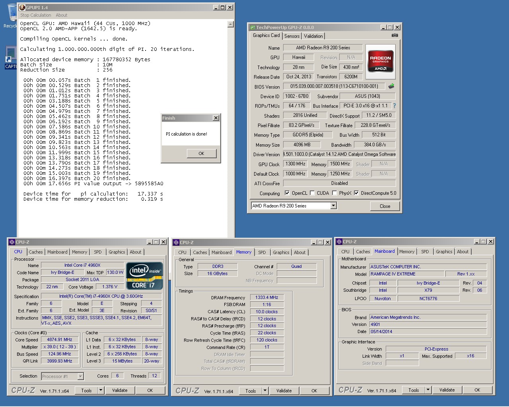Select the Graphics Card tab in GPU-Z
Viewport: 509px width, 407px height.
coord(266,35)
